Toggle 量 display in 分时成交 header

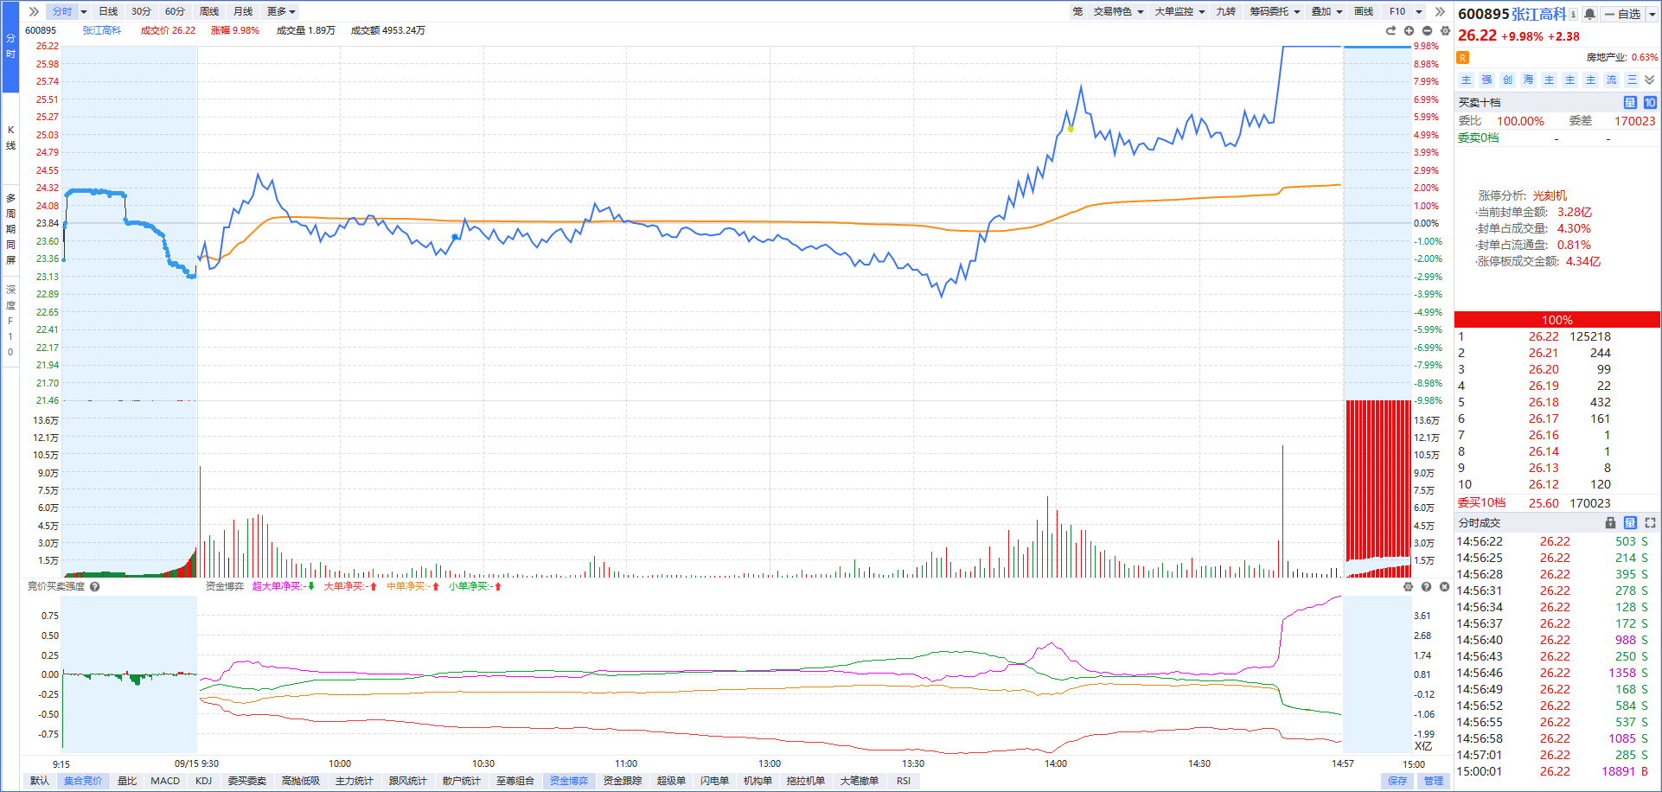click(1630, 523)
